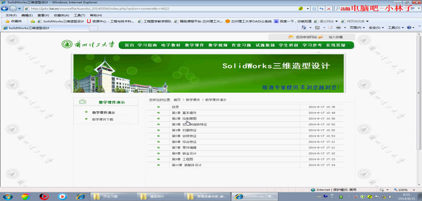Click 教学课件 in the breadcrumb path

pos(193,100)
